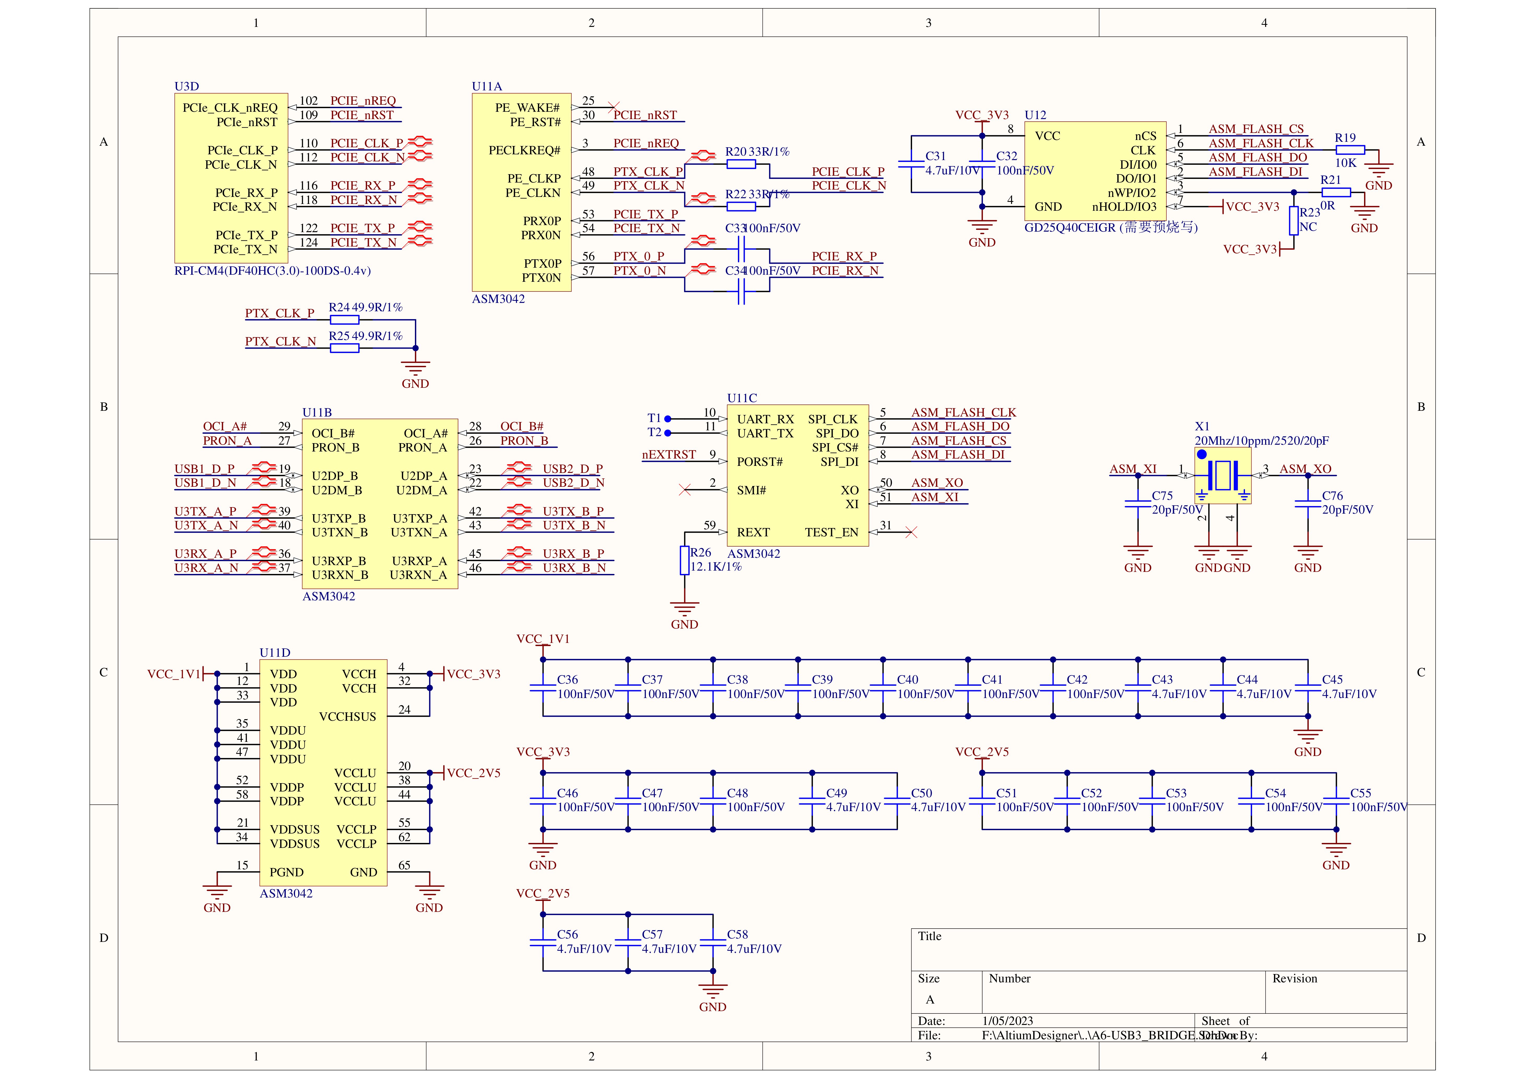Select resistor R19 10K symbol
The image size is (1527, 1079).
[1349, 150]
